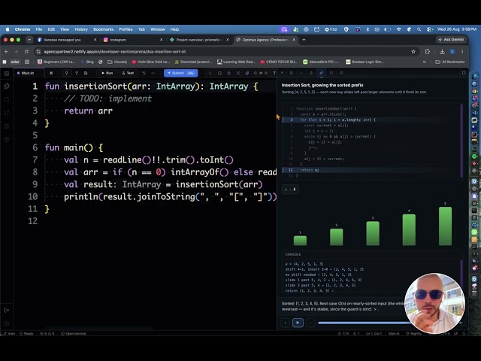The width and height of the screenshot is (481, 361).
Task: Click the scissors icon beside Main.kt tab
Action: (x=51, y=73)
